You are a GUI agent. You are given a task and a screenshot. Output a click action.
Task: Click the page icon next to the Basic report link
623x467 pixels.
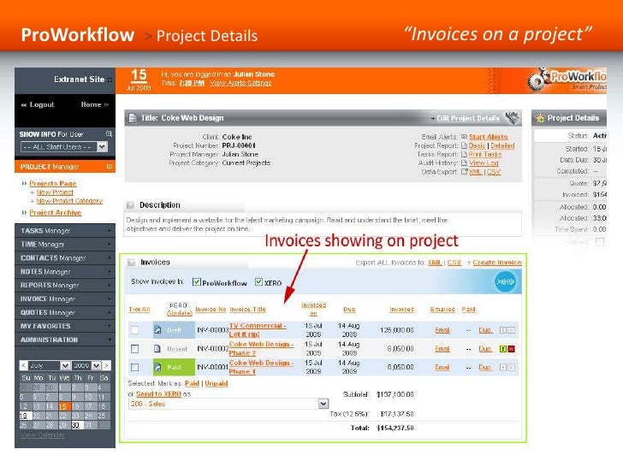[x=464, y=145]
